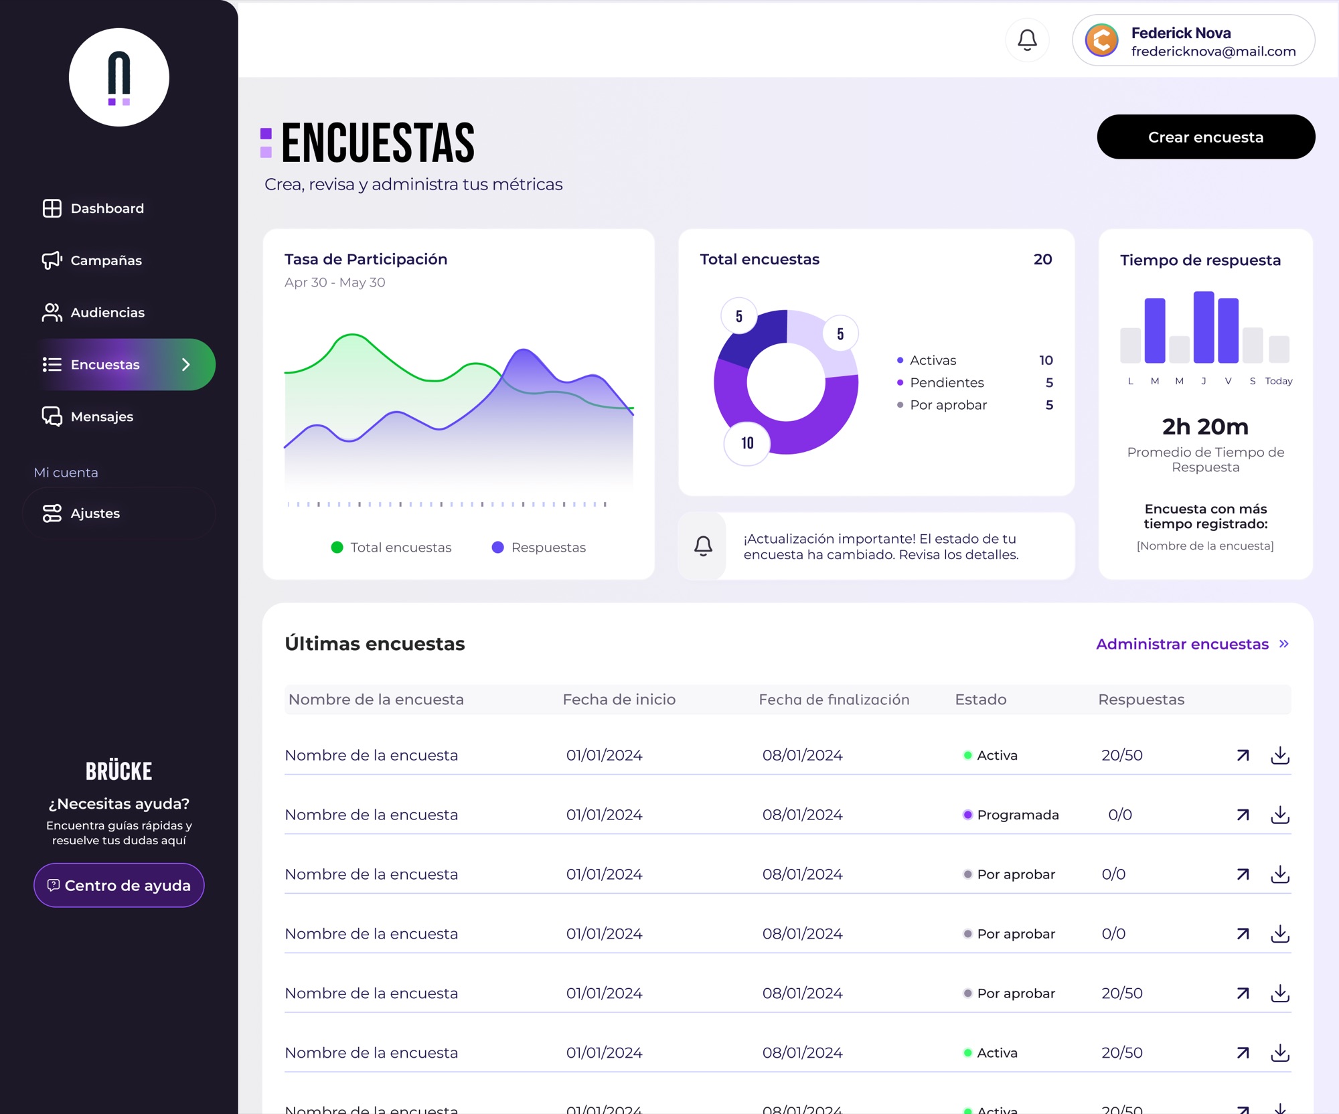
Task: Open Por aprobar 20/50 survey arrow
Action: (1243, 993)
